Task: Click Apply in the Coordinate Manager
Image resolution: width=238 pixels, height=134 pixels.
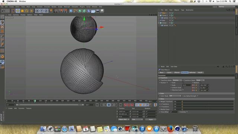Action: click(151, 119)
